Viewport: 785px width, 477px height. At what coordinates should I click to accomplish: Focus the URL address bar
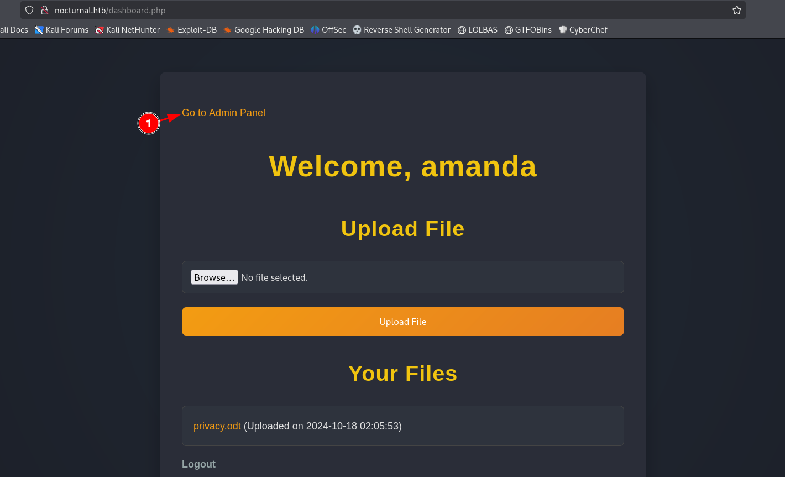coord(387,10)
